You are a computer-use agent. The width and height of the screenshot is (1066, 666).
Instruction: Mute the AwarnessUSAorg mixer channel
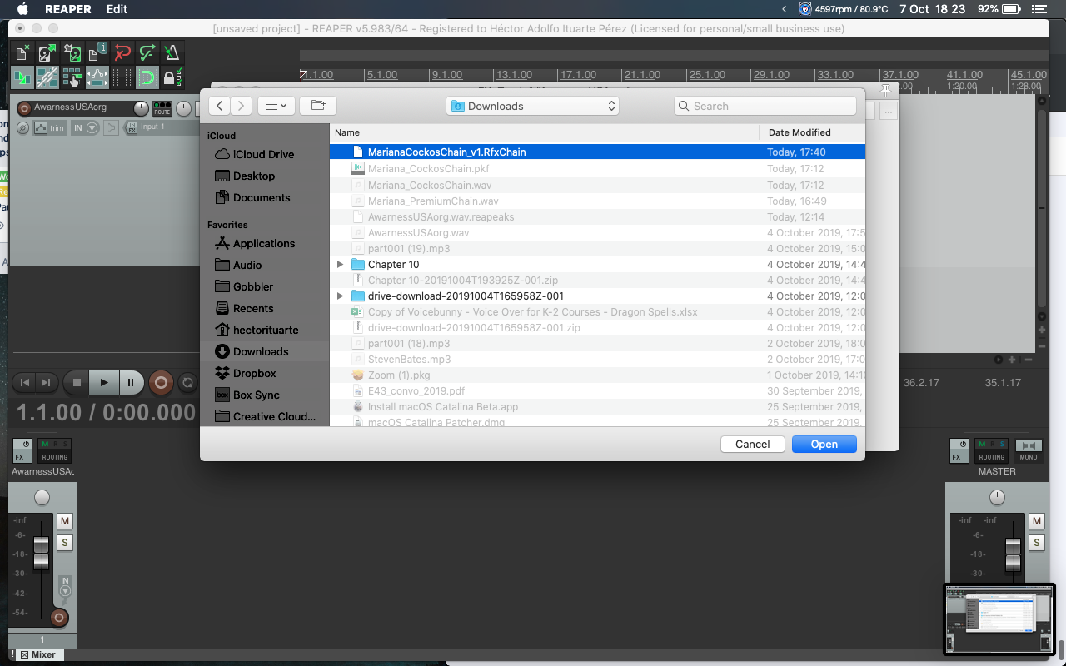tap(65, 521)
